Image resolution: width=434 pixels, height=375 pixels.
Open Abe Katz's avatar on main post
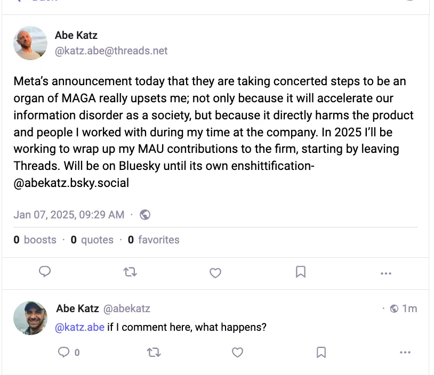(x=30, y=43)
